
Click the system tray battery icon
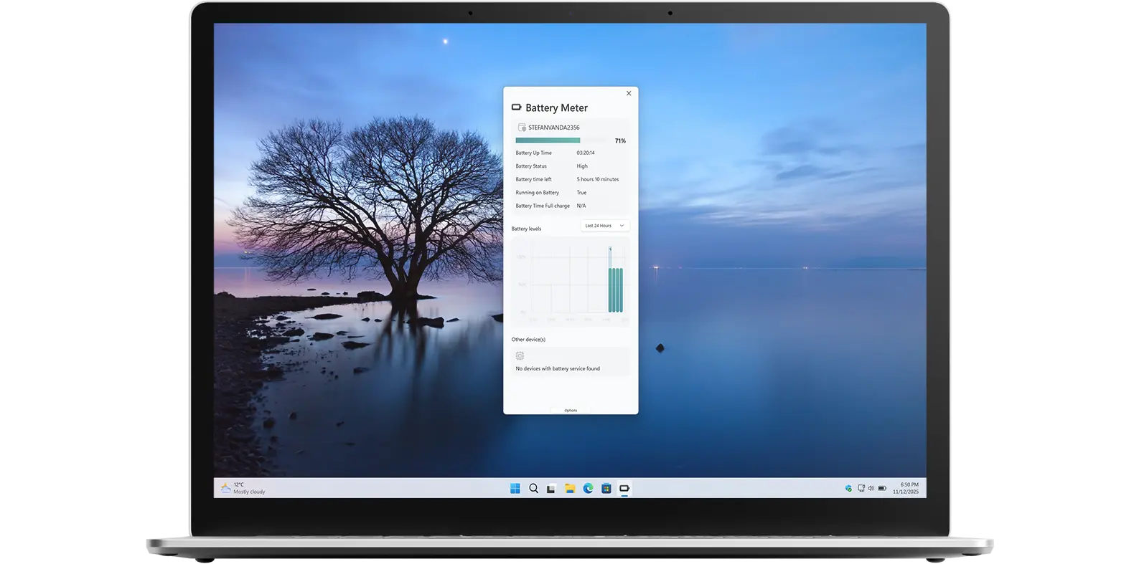click(882, 489)
